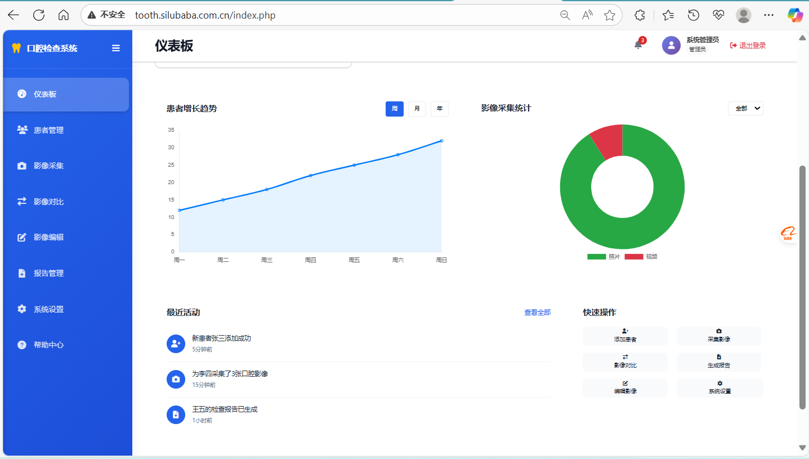Open Copilot from the browser toolbar
Image resolution: width=809 pixels, height=459 pixels.
(x=795, y=15)
